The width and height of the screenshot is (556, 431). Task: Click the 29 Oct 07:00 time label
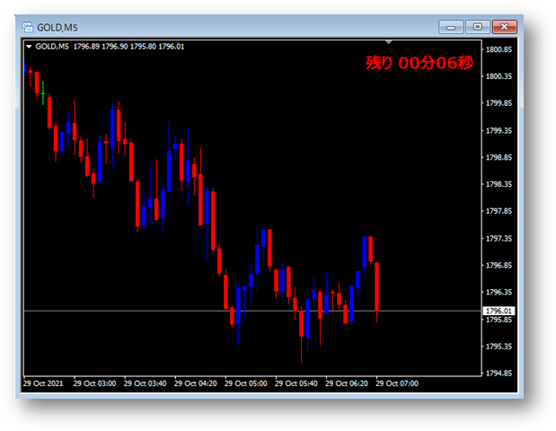coord(397,383)
